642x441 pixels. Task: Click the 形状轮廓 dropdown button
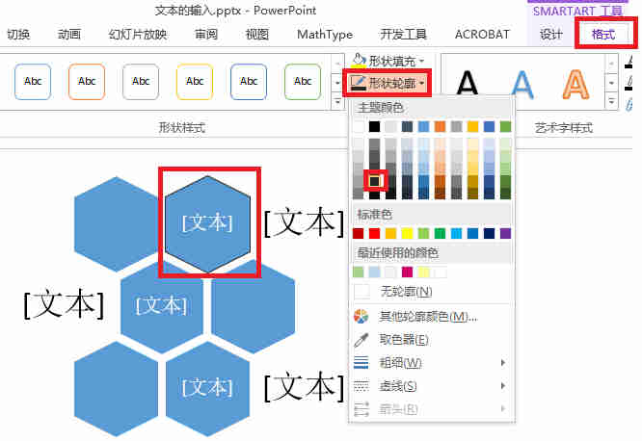pos(388,84)
